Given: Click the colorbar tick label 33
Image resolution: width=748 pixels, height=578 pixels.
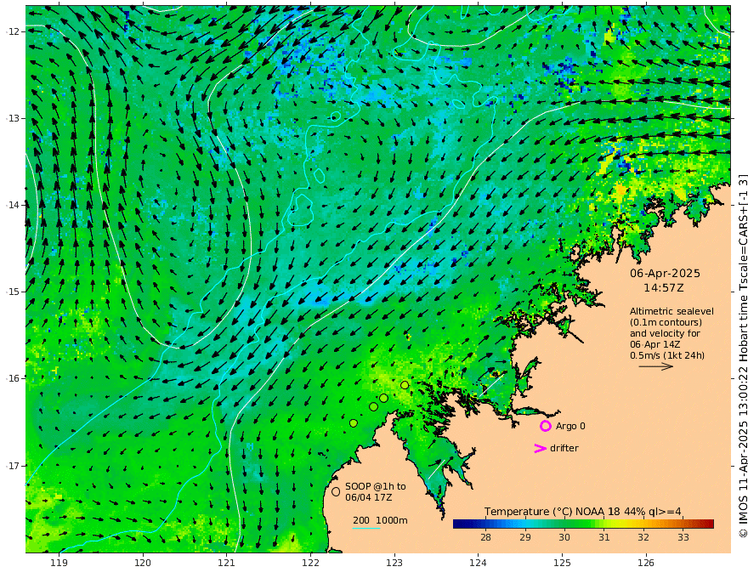Looking at the screenshot, I should [x=683, y=537].
